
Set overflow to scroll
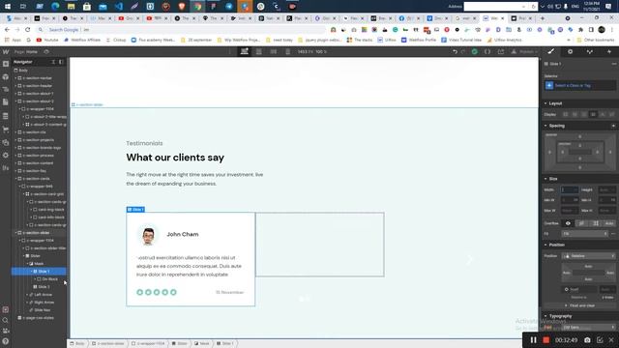596,223
